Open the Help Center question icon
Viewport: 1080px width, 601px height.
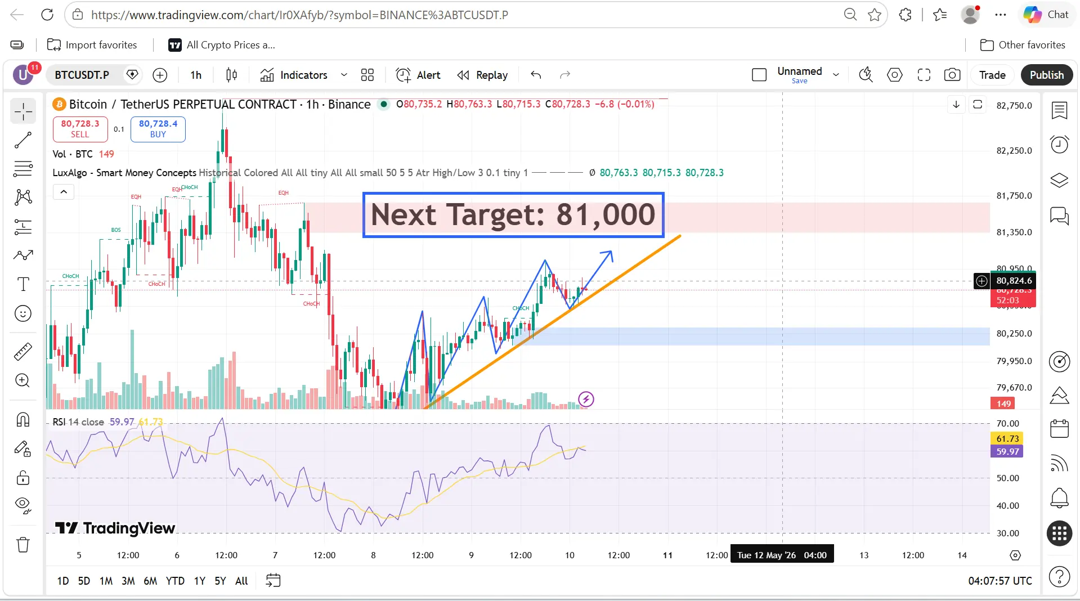click(x=1059, y=577)
